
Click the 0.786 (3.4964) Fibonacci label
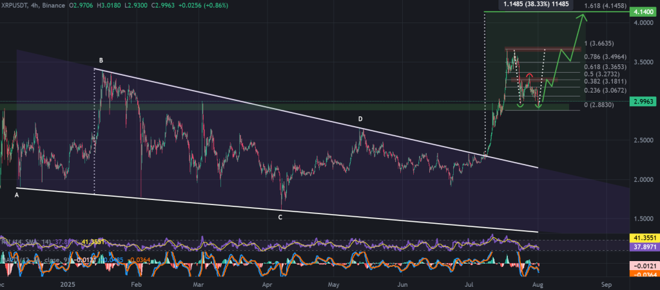click(x=605, y=57)
